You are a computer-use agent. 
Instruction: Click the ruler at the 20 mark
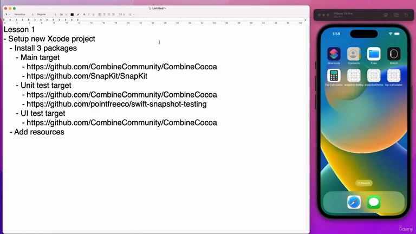point(128,23)
